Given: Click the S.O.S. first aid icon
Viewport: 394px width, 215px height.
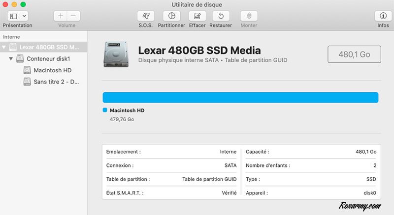Looking at the screenshot, I should 146,16.
